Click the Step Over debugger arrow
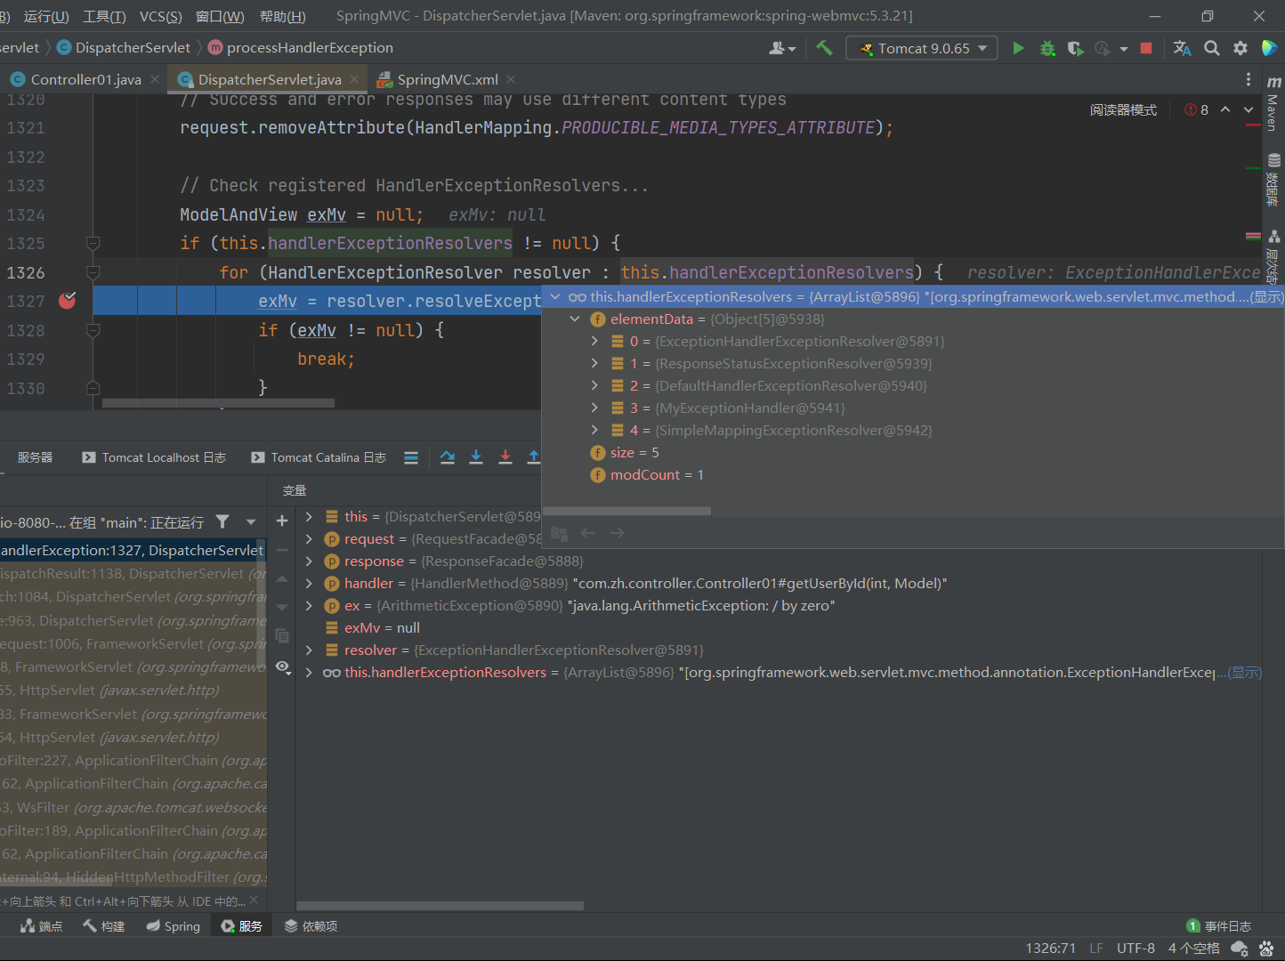This screenshot has height=961, width=1285. click(x=448, y=457)
